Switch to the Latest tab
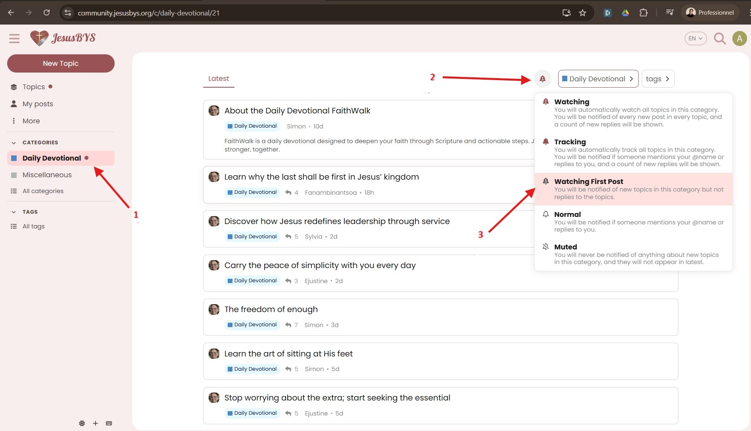This screenshot has width=751, height=431. tap(219, 79)
